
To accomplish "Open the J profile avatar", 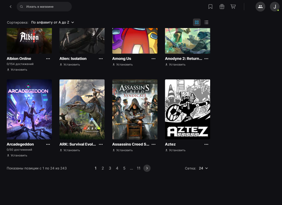I will (275, 7).
